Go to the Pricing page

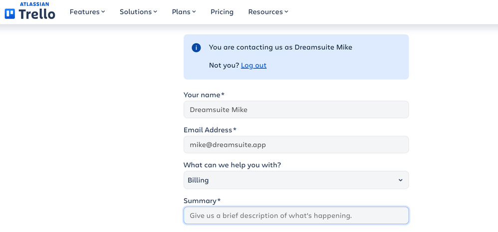222,12
